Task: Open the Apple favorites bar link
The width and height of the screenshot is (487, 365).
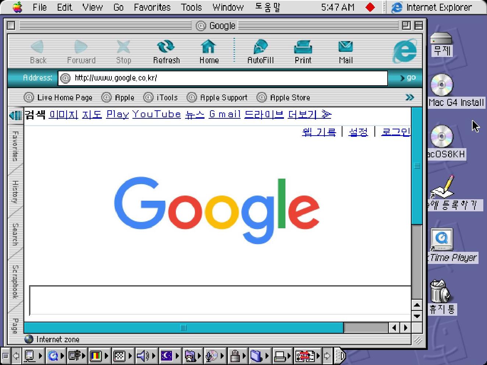Action: 118,97
